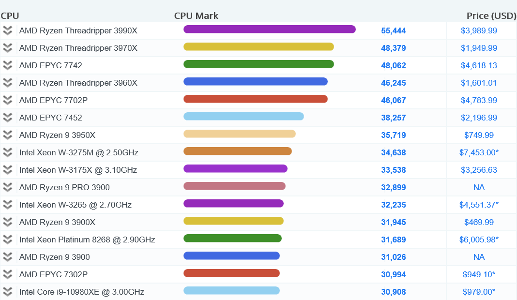This screenshot has height=300, width=517.
Task: Click the light blue bar for EPYC 7452
Action: click(243, 117)
